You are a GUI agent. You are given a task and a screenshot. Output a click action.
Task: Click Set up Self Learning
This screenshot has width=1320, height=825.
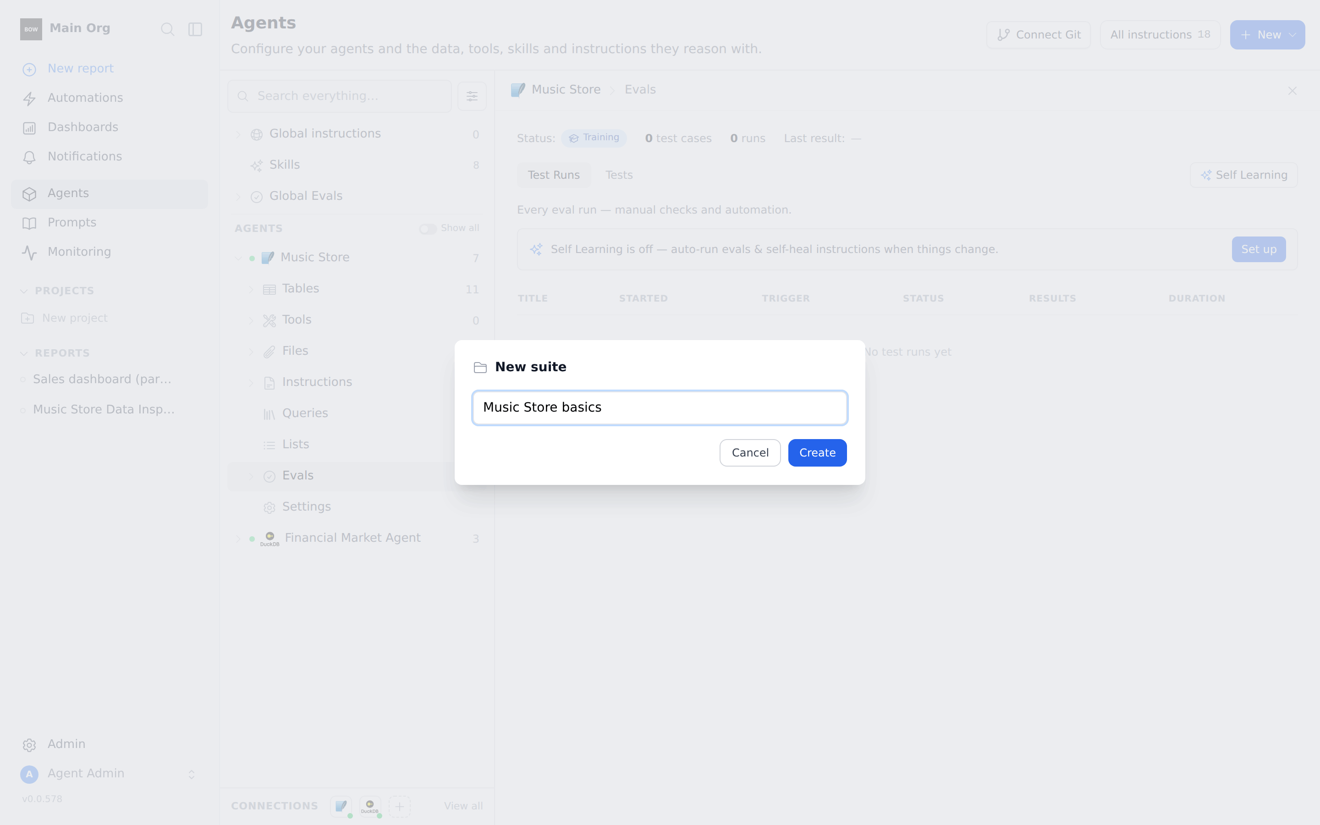[1259, 249]
